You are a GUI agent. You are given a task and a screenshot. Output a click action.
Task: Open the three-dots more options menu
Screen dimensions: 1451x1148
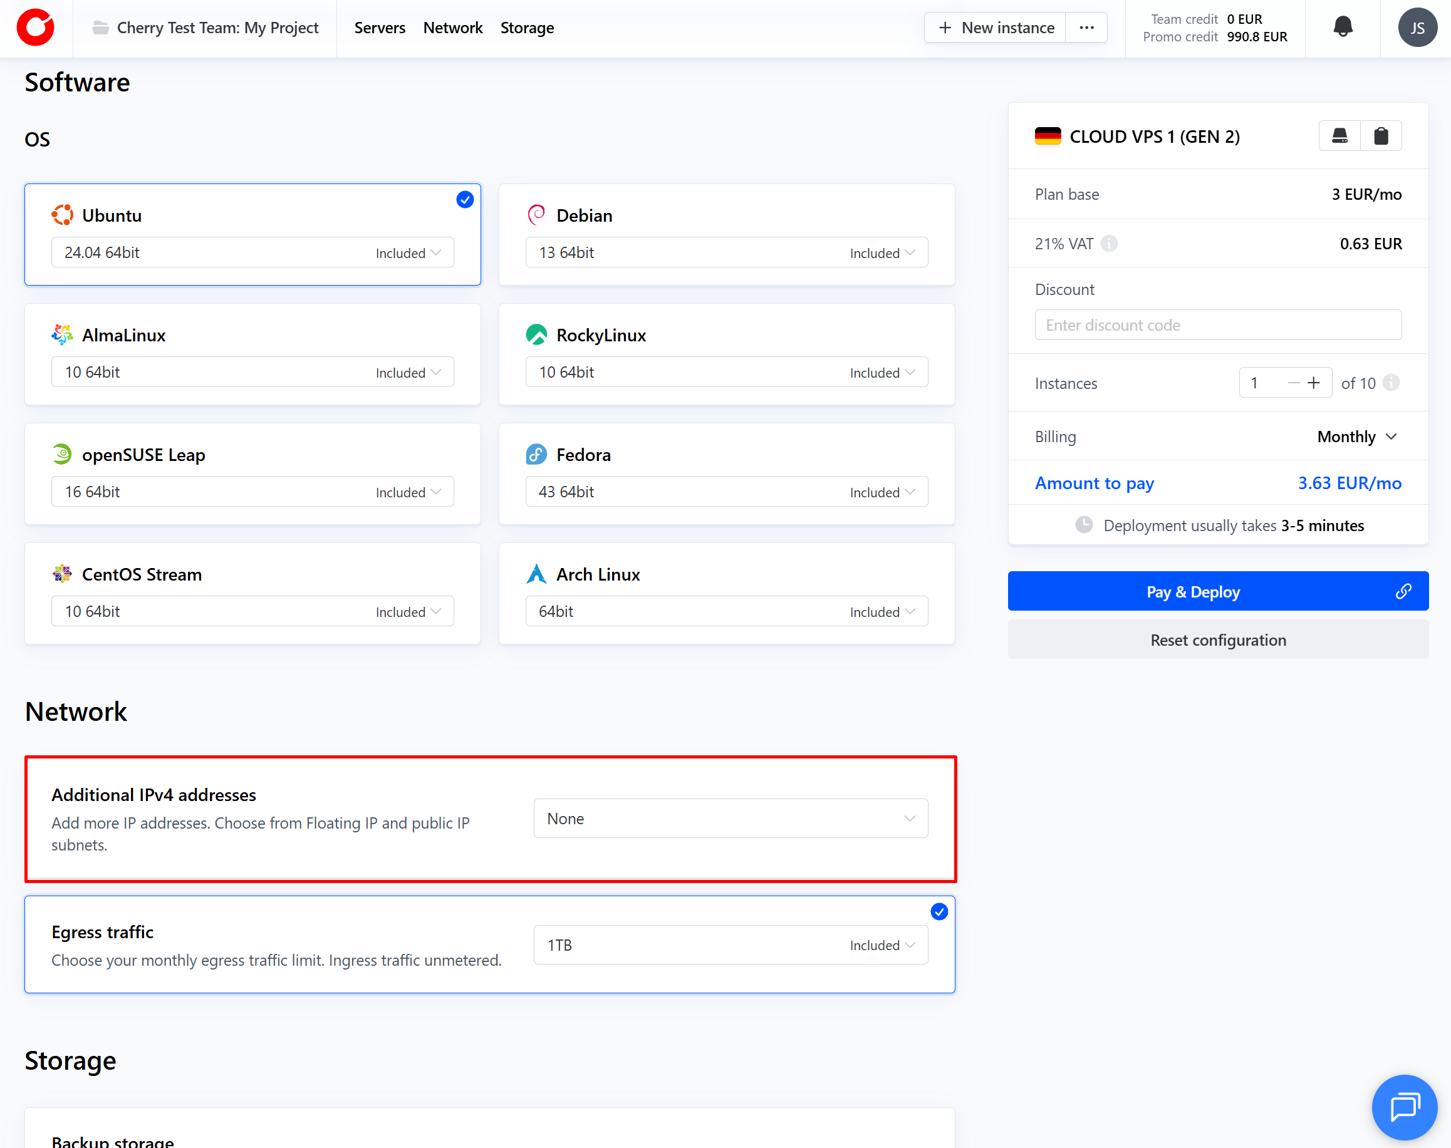point(1086,28)
